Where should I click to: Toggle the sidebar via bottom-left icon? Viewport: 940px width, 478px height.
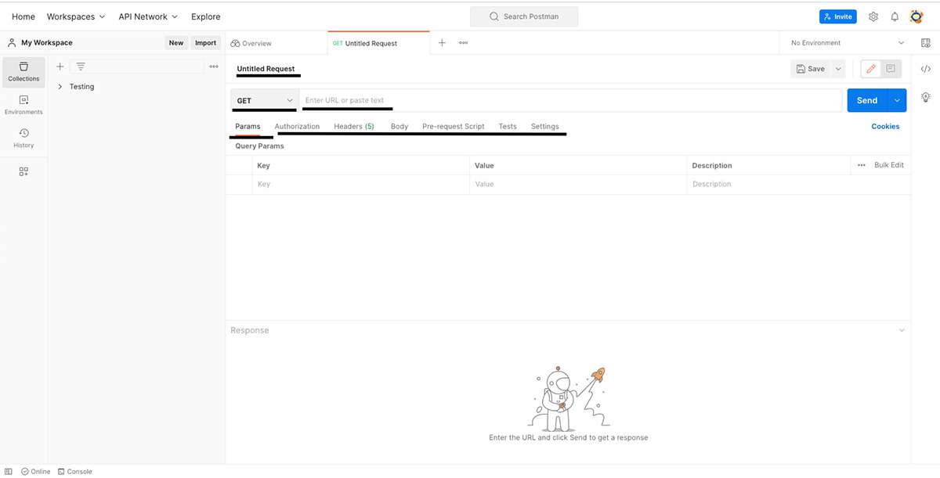tap(9, 472)
